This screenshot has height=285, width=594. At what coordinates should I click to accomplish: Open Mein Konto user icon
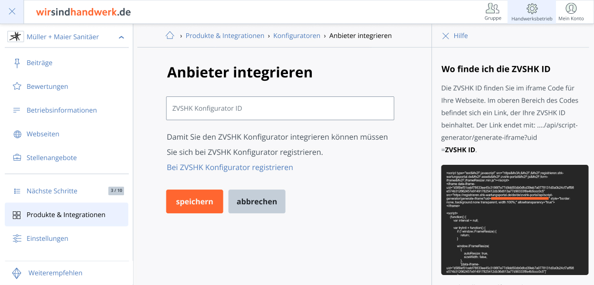coord(571,9)
